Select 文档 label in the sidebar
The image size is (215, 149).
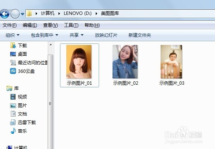tap(22, 114)
